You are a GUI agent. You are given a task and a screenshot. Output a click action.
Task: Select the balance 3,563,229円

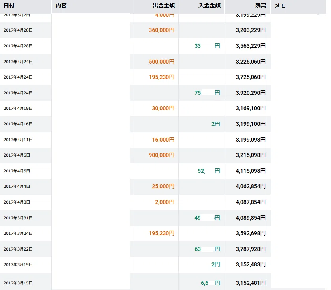coord(251,46)
